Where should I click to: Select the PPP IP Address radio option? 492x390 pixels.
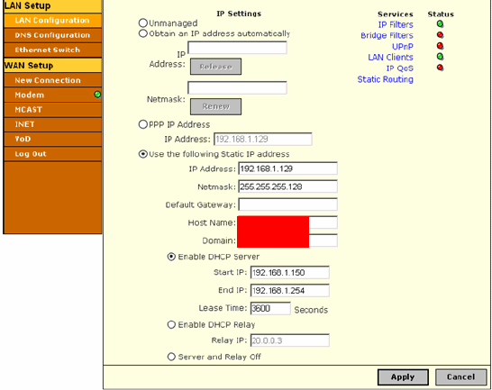pyautogui.click(x=143, y=124)
